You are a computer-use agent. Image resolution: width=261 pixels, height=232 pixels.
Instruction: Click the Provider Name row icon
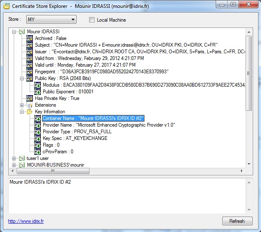pos(37,125)
